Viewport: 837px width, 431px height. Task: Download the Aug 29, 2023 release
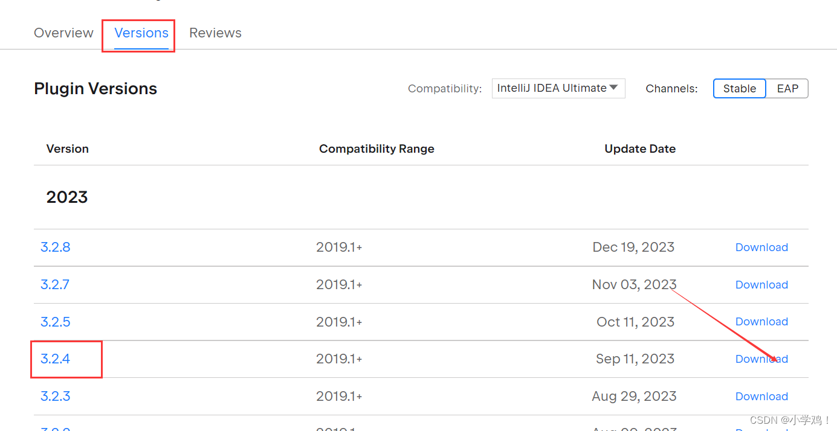tap(761, 396)
